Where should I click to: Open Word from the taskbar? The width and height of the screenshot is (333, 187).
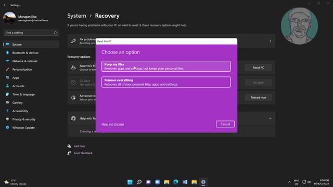point(185,182)
